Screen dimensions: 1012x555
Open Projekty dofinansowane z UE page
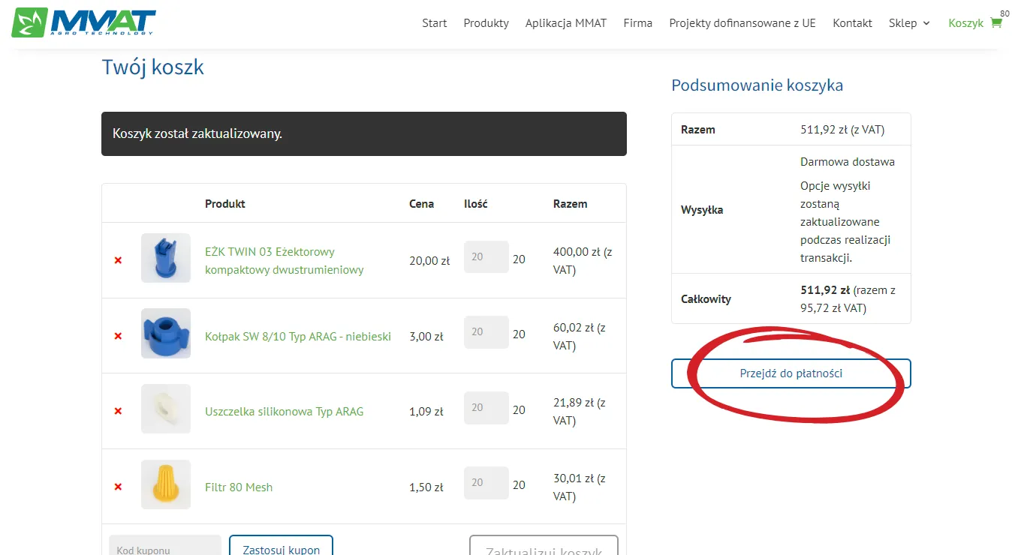click(x=742, y=23)
